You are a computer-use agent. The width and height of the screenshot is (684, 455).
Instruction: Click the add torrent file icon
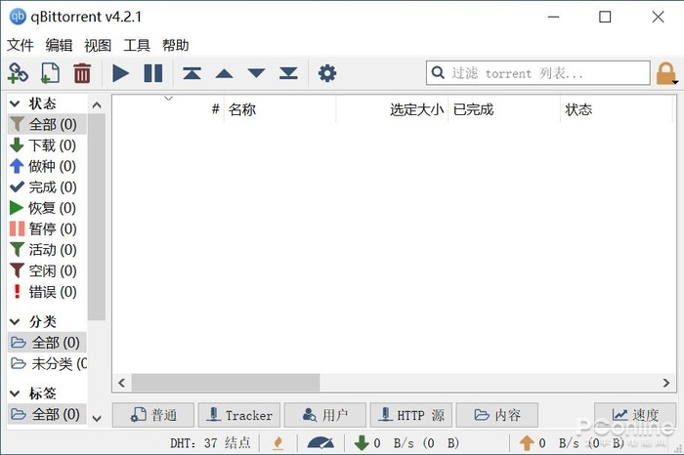click(50, 73)
